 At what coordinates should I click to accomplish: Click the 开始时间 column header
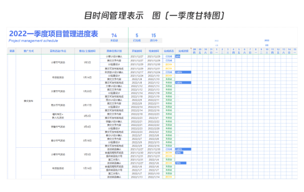(x=137, y=51)
